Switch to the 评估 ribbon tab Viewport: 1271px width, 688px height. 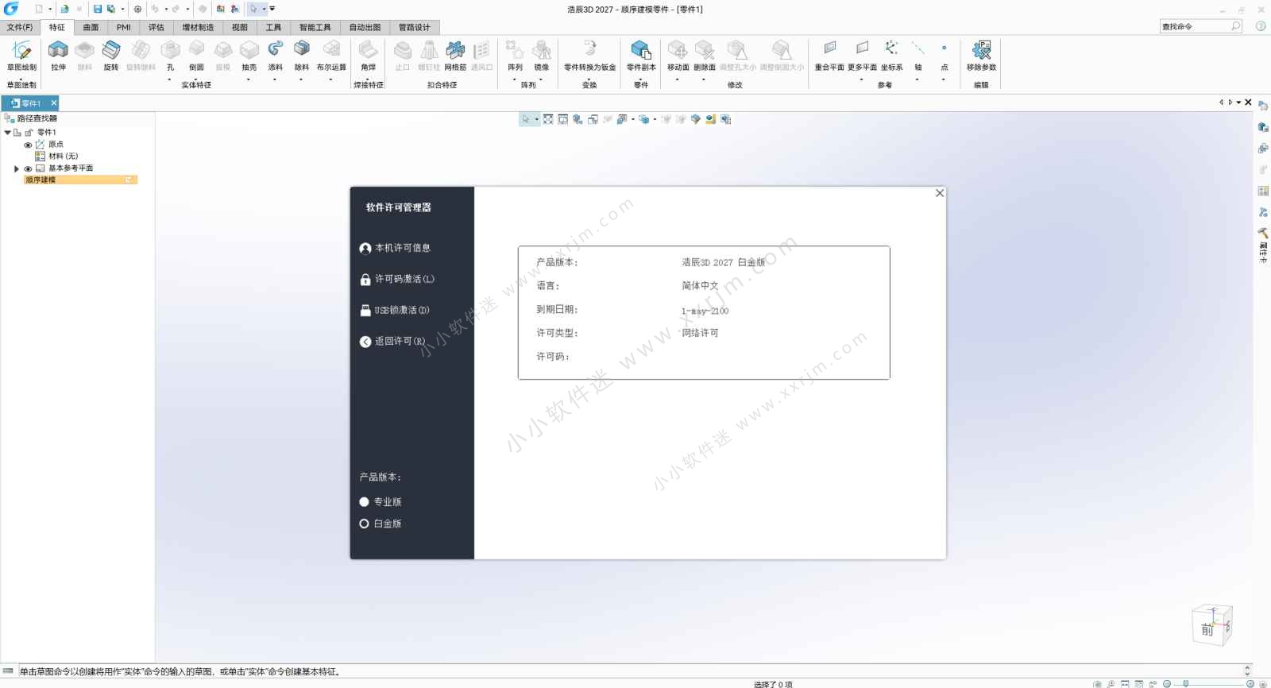coord(156,27)
